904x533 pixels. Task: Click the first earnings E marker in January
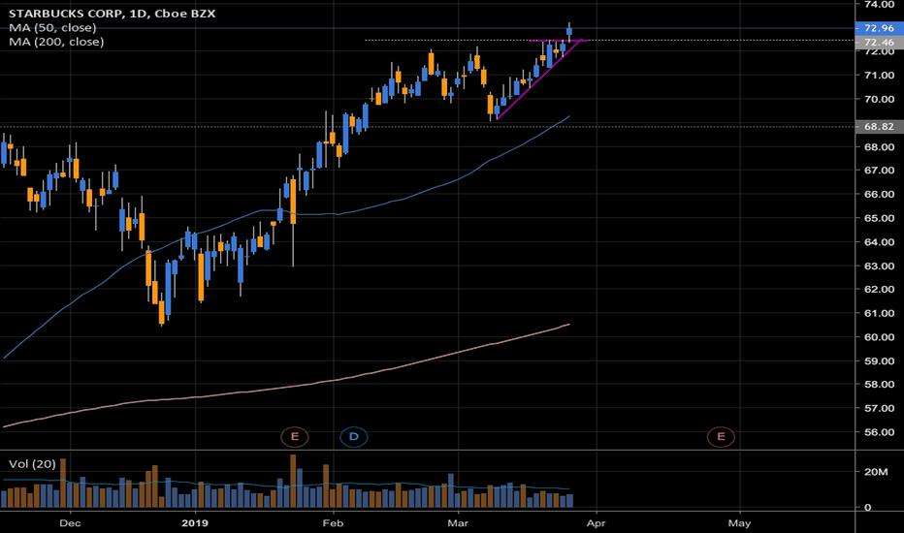coord(295,437)
